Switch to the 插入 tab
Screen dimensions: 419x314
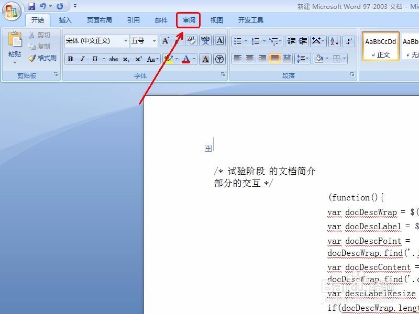(x=65, y=20)
